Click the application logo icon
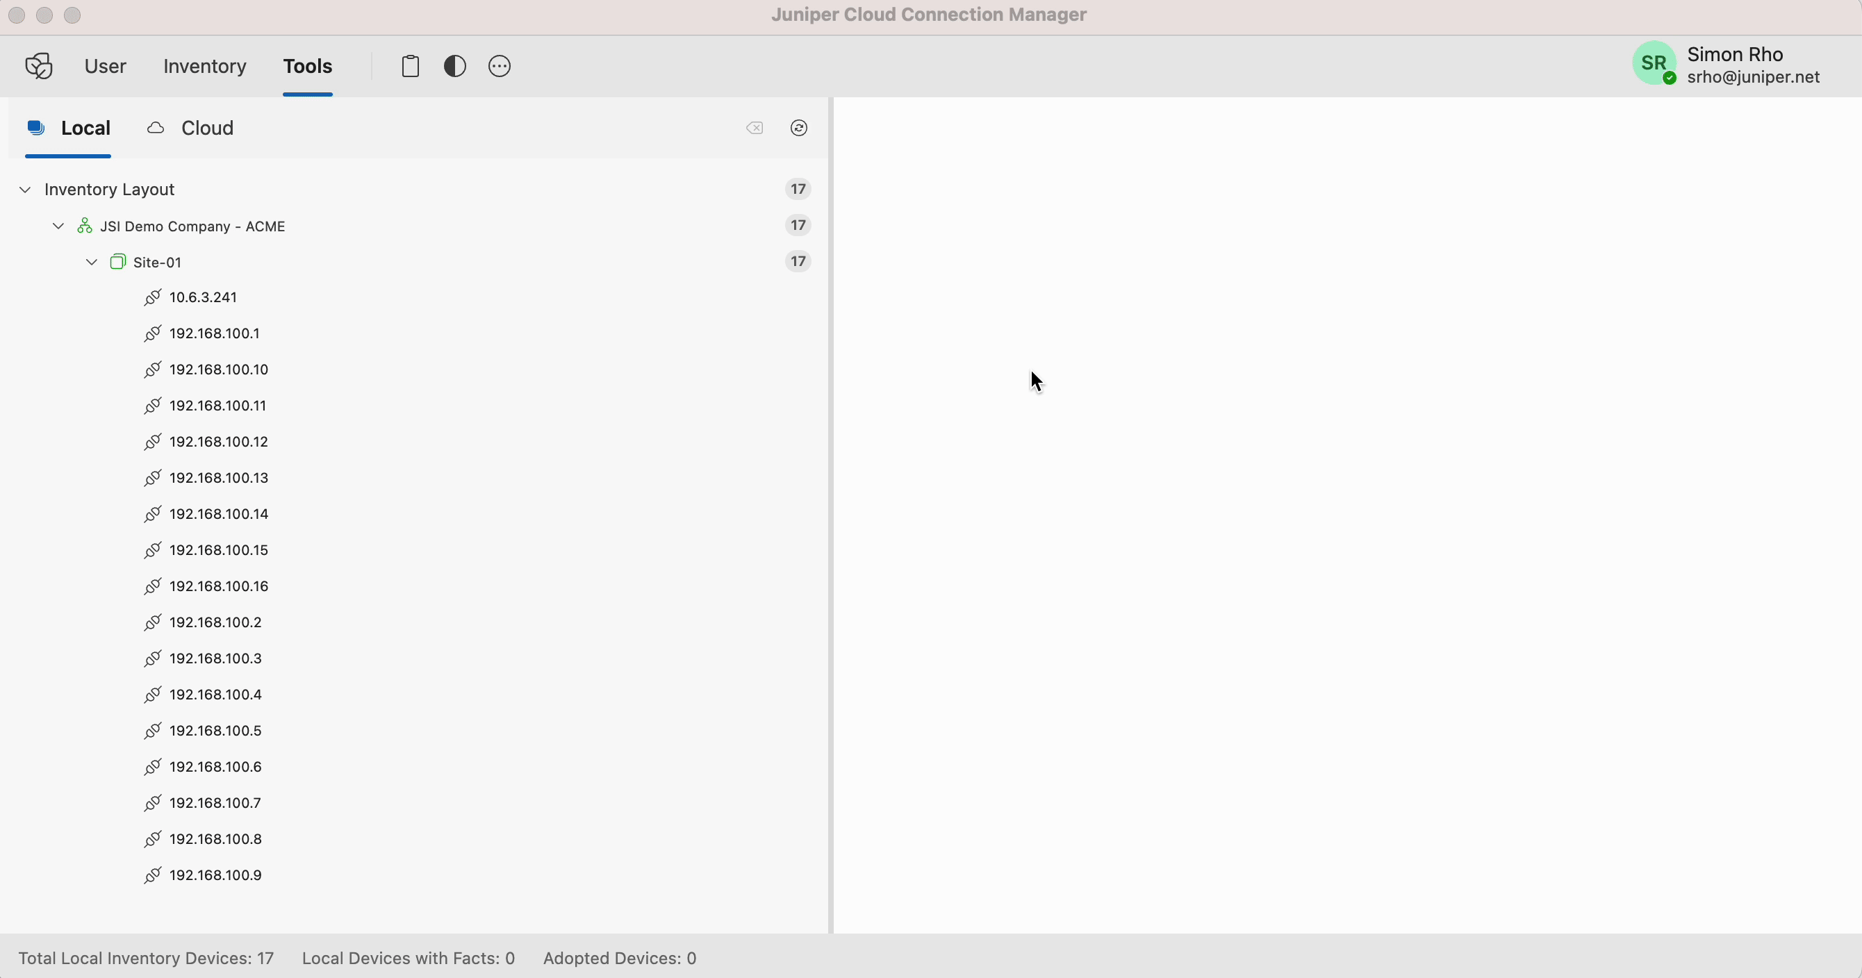 point(38,65)
